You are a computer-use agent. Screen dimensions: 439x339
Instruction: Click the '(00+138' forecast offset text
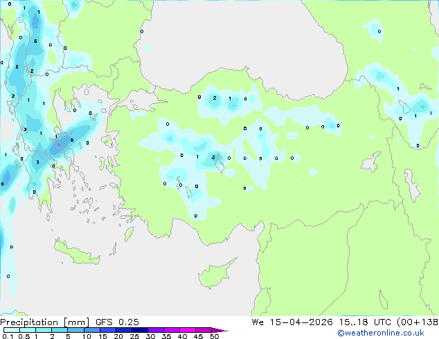(418, 322)
